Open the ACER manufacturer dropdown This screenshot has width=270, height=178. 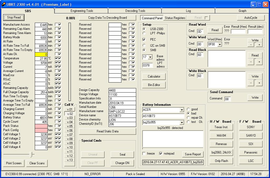[182, 110]
